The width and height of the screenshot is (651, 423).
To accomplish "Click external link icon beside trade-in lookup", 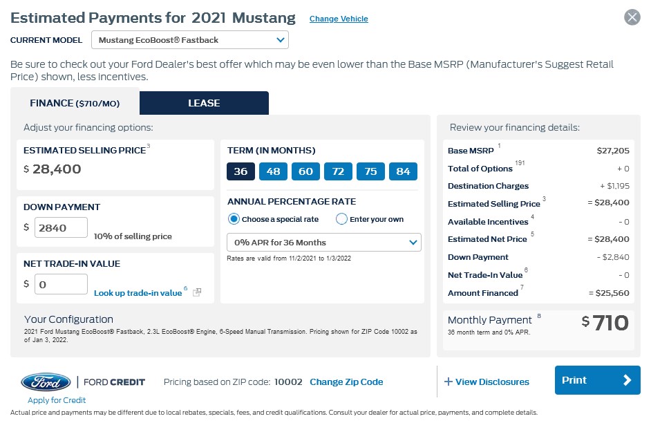I will point(197,292).
